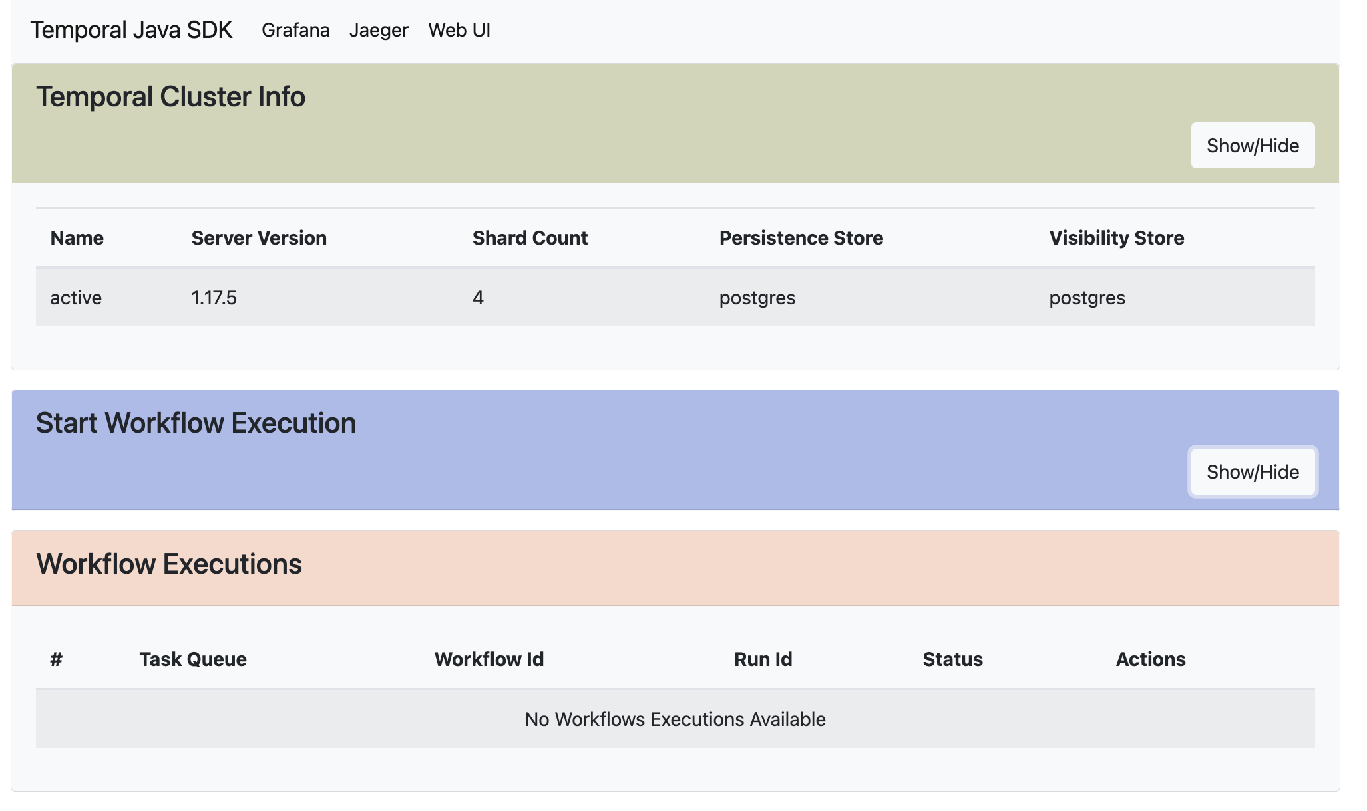Click the Workflow Id column header

[x=489, y=659]
